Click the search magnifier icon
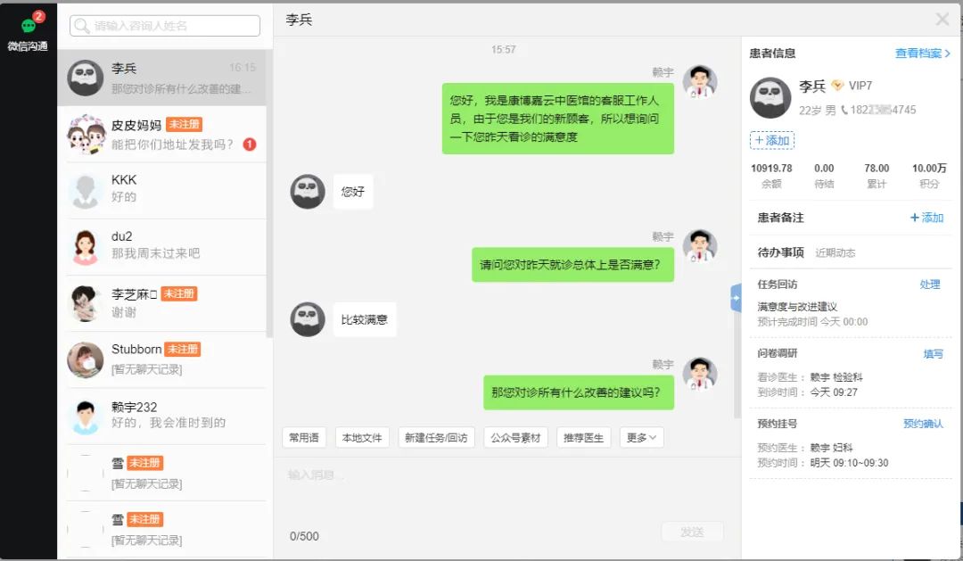963x561 pixels. (x=83, y=26)
